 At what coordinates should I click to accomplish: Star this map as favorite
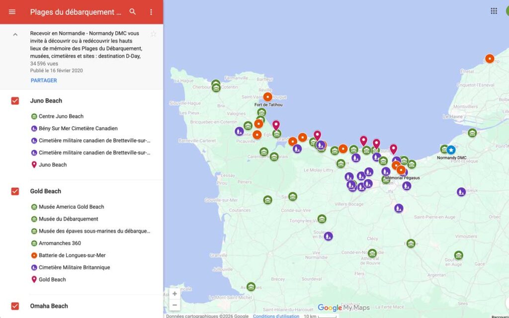click(x=153, y=34)
